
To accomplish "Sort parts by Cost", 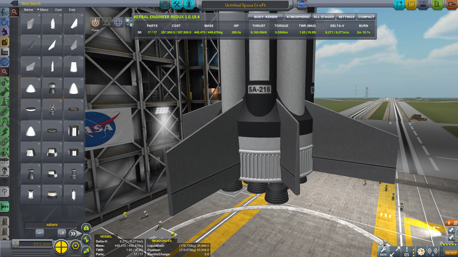I will (x=58, y=10).
